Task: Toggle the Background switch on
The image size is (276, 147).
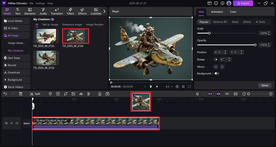Action: point(217,73)
